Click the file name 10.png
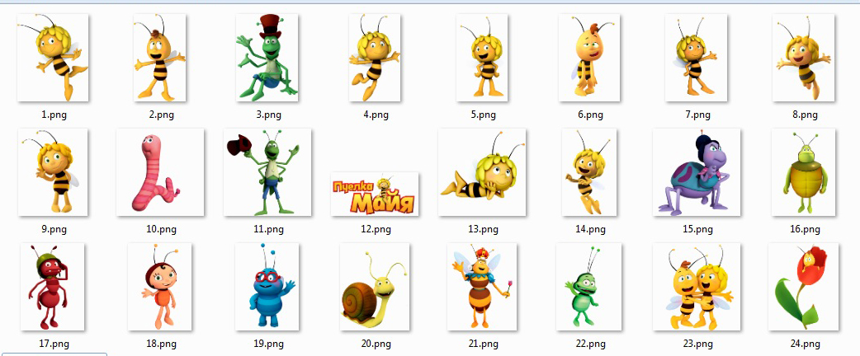Viewport: 860px width, 356px height. [x=161, y=229]
